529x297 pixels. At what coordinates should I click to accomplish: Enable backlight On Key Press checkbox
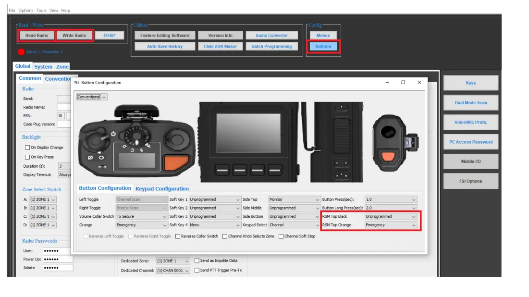(27, 157)
